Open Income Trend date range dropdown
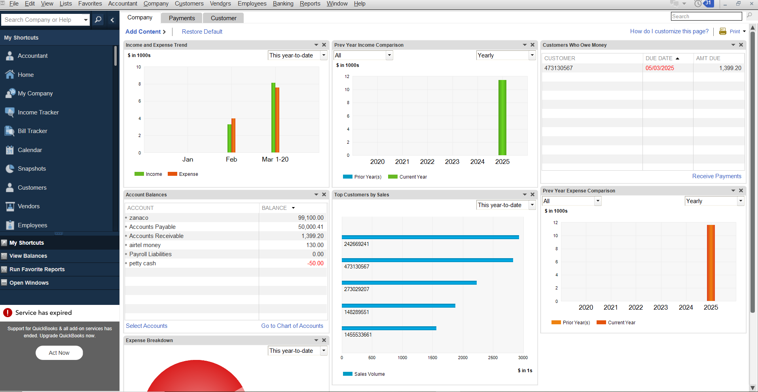 (x=324, y=55)
